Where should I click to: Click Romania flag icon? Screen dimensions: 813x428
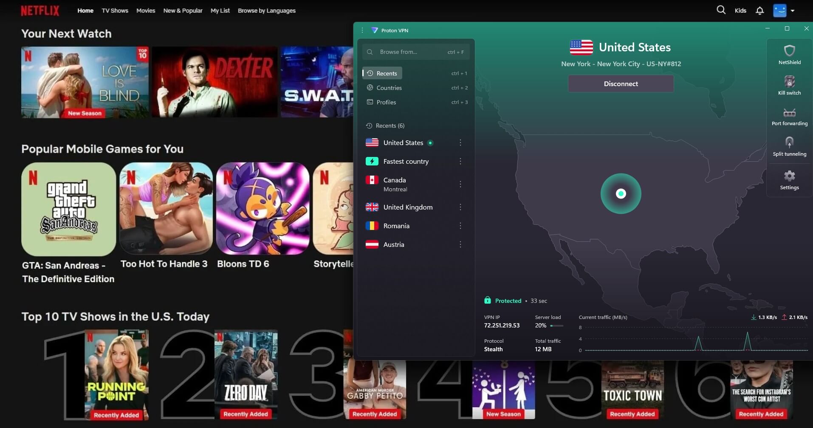[372, 226]
